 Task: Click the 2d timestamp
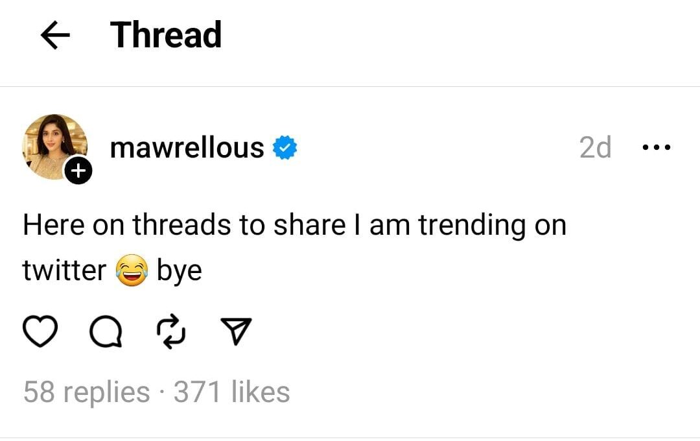pyautogui.click(x=595, y=148)
